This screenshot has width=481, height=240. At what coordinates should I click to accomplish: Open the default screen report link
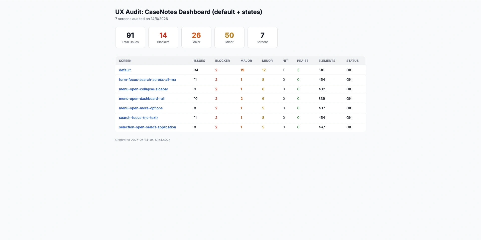point(125,70)
